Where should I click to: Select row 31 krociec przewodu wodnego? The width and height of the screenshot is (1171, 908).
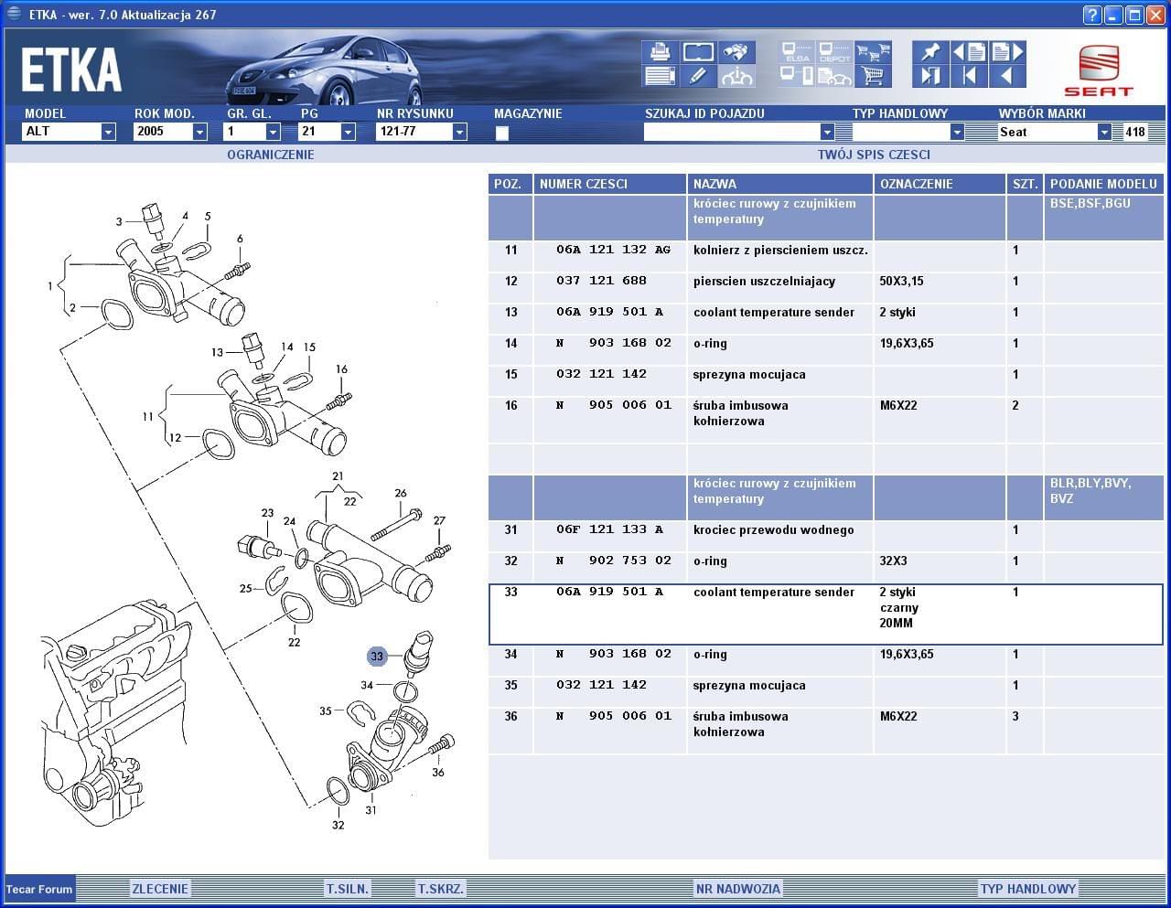826,535
